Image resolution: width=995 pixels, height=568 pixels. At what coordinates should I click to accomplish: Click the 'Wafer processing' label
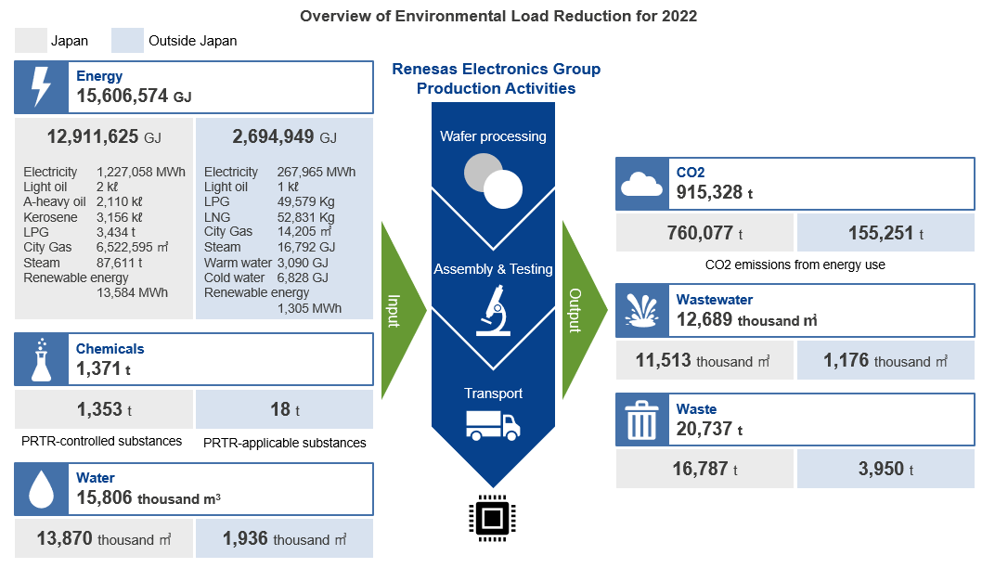[493, 136]
